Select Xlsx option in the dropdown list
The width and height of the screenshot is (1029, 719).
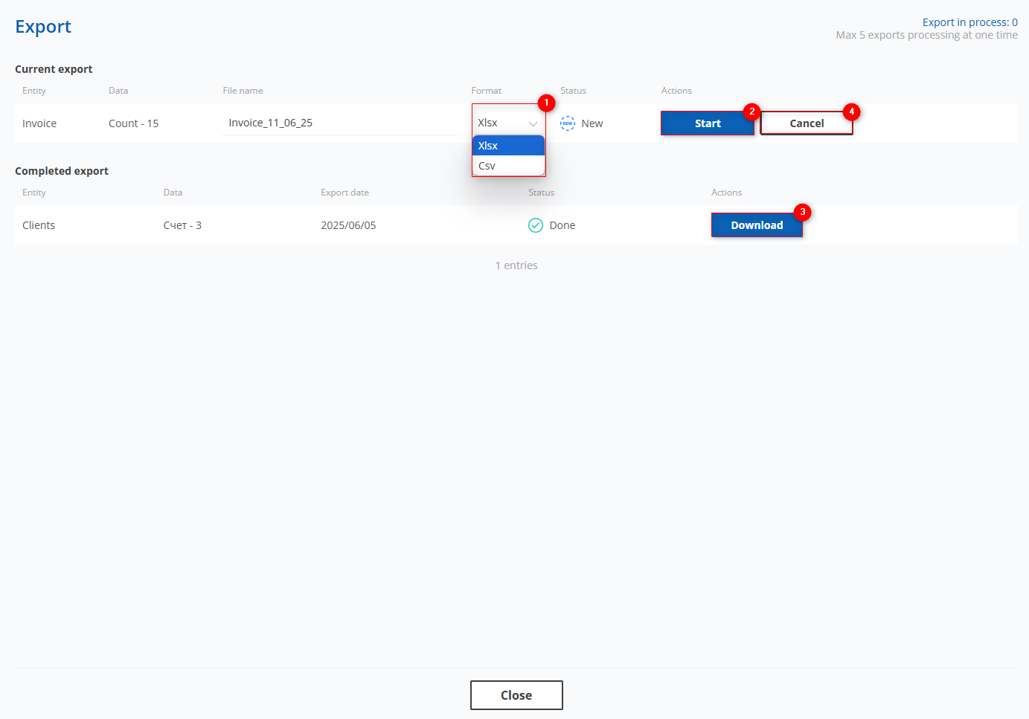(509, 146)
